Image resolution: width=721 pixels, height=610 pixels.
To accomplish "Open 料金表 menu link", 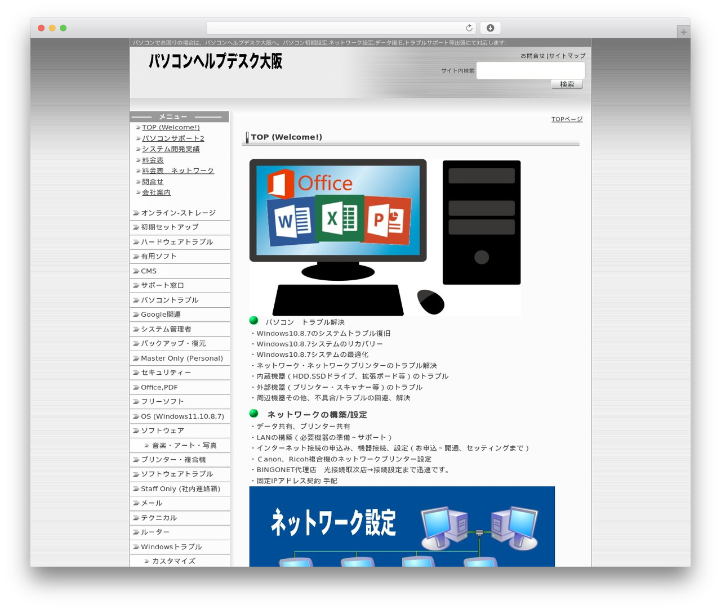I will (153, 160).
